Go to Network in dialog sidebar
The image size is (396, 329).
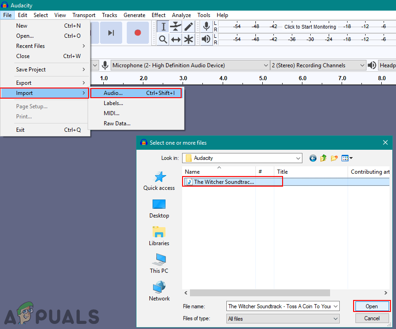(x=159, y=291)
